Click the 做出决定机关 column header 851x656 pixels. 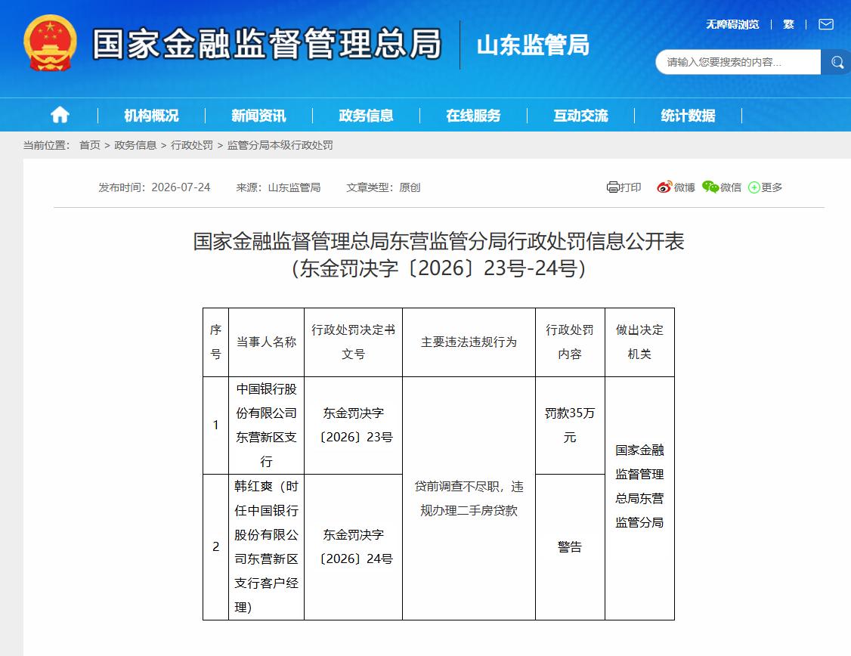click(640, 342)
